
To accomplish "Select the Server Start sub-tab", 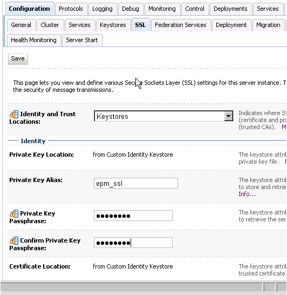I will [82, 40].
